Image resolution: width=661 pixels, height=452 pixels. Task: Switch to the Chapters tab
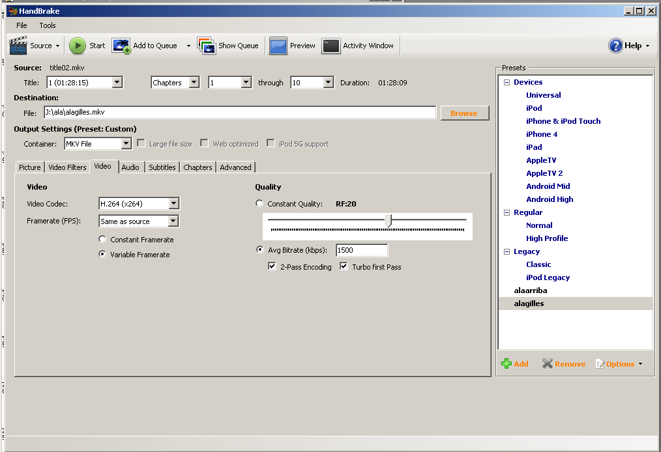(x=198, y=167)
